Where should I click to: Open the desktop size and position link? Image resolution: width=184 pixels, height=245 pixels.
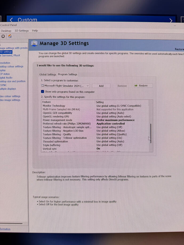pyautogui.click(x=13, y=81)
